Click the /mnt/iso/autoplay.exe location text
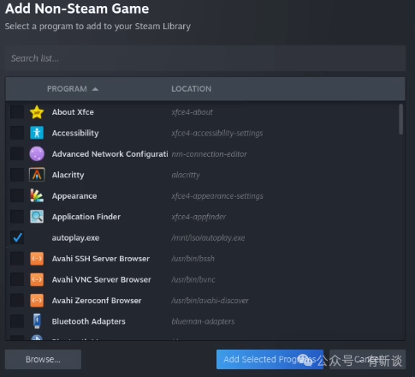415x377 pixels. pyautogui.click(x=208, y=237)
